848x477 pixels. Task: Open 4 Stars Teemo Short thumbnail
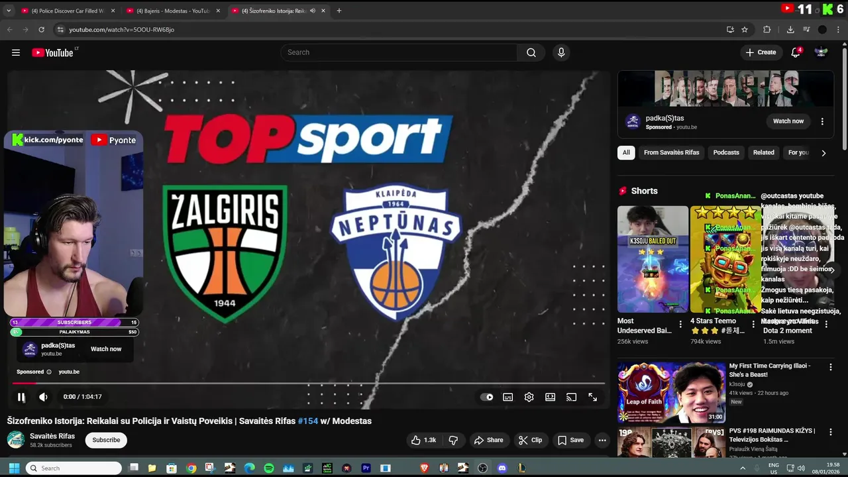pos(725,259)
